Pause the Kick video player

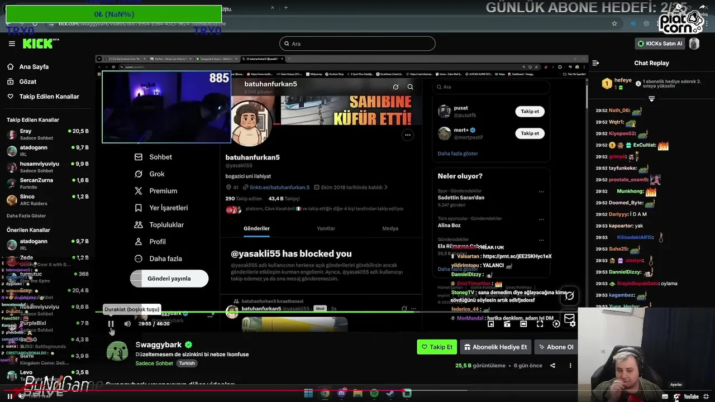click(111, 324)
